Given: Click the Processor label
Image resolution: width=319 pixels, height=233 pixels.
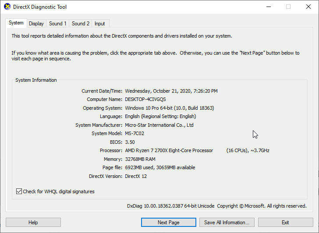Looking at the screenshot, I should (111, 150).
